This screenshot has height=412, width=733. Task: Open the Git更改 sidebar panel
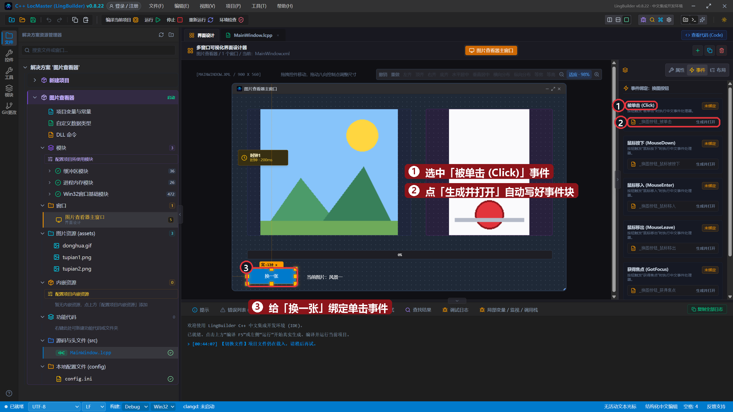coord(9,108)
